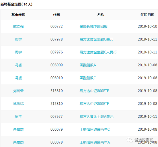
Task: Click the 名称 column header
Action: click(x=101, y=15)
